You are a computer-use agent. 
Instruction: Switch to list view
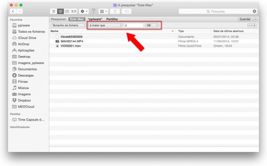(x=60, y=12)
